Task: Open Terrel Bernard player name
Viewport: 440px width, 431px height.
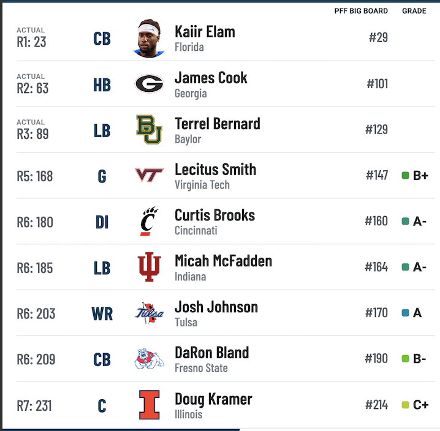Action: (x=218, y=124)
